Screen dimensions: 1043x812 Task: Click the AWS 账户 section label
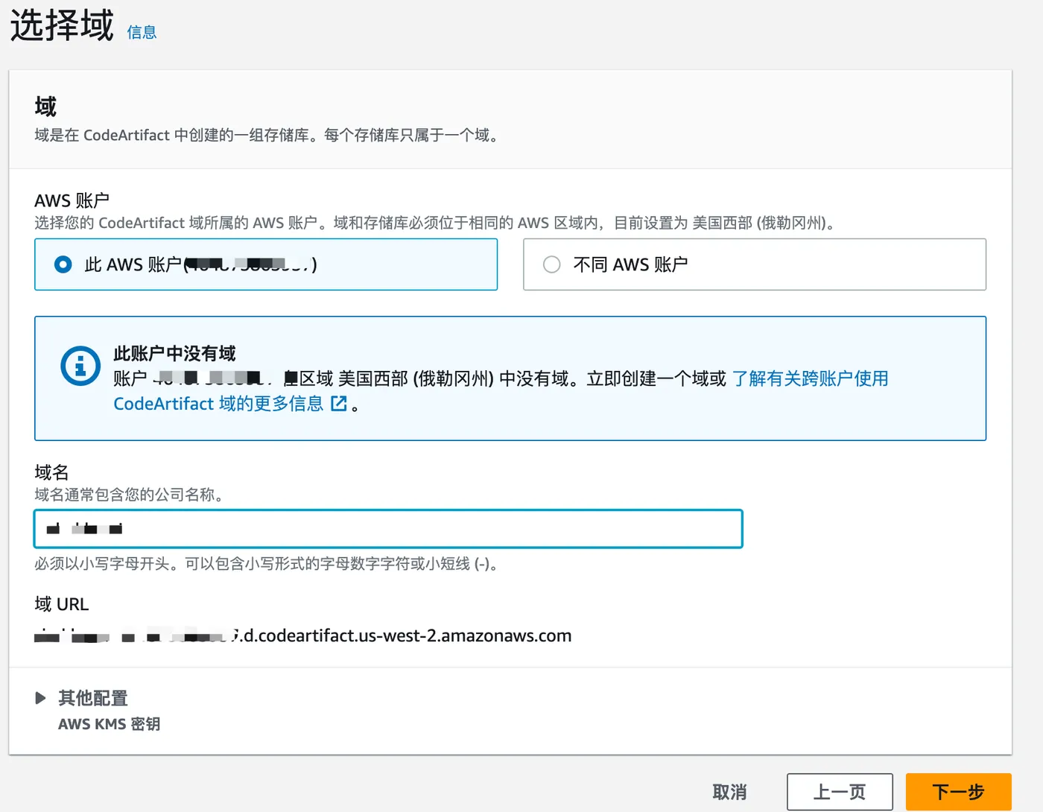pyautogui.click(x=72, y=200)
